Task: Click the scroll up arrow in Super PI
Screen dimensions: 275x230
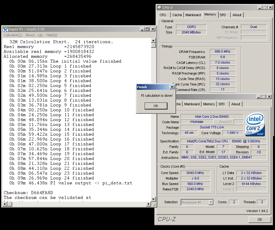Action: click(x=153, y=41)
